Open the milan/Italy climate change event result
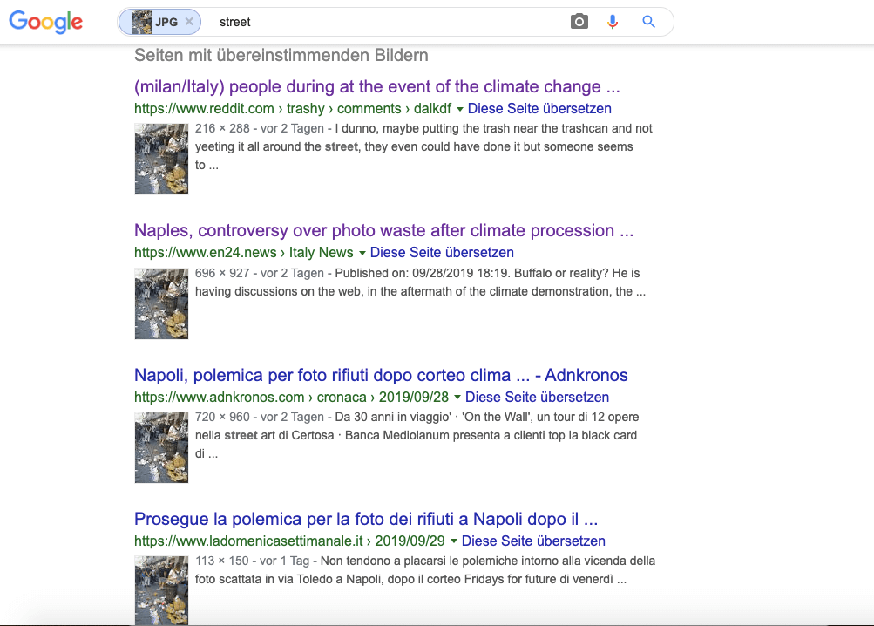The width and height of the screenshot is (874, 626). point(376,86)
